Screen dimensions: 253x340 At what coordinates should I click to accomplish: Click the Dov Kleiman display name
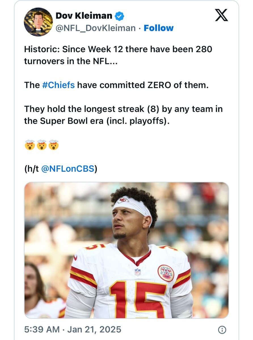click(x=84, y=16)
